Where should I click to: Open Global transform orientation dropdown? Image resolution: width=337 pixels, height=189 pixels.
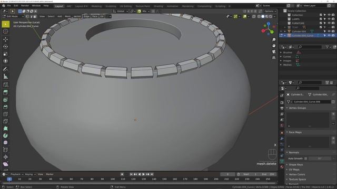pos(121,11)
